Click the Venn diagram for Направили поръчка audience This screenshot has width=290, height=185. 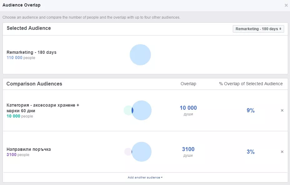138,152
